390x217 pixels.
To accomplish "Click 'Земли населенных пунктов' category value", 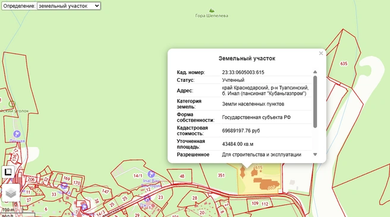I will click(253, 104).
